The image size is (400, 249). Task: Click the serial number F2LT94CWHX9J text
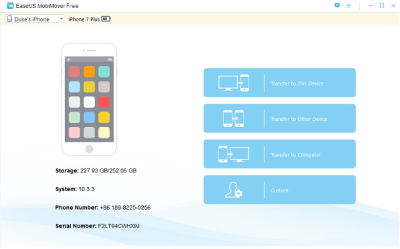pos(120,226)
